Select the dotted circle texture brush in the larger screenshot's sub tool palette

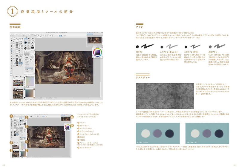pos(29,48)
